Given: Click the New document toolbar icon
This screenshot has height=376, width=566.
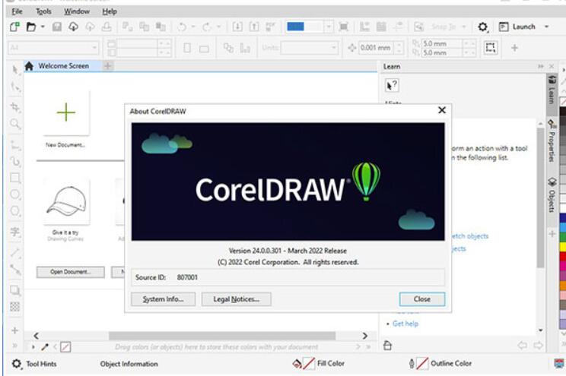Looking at the screenshot, I should pyautogui.click(x=14, y=27).
